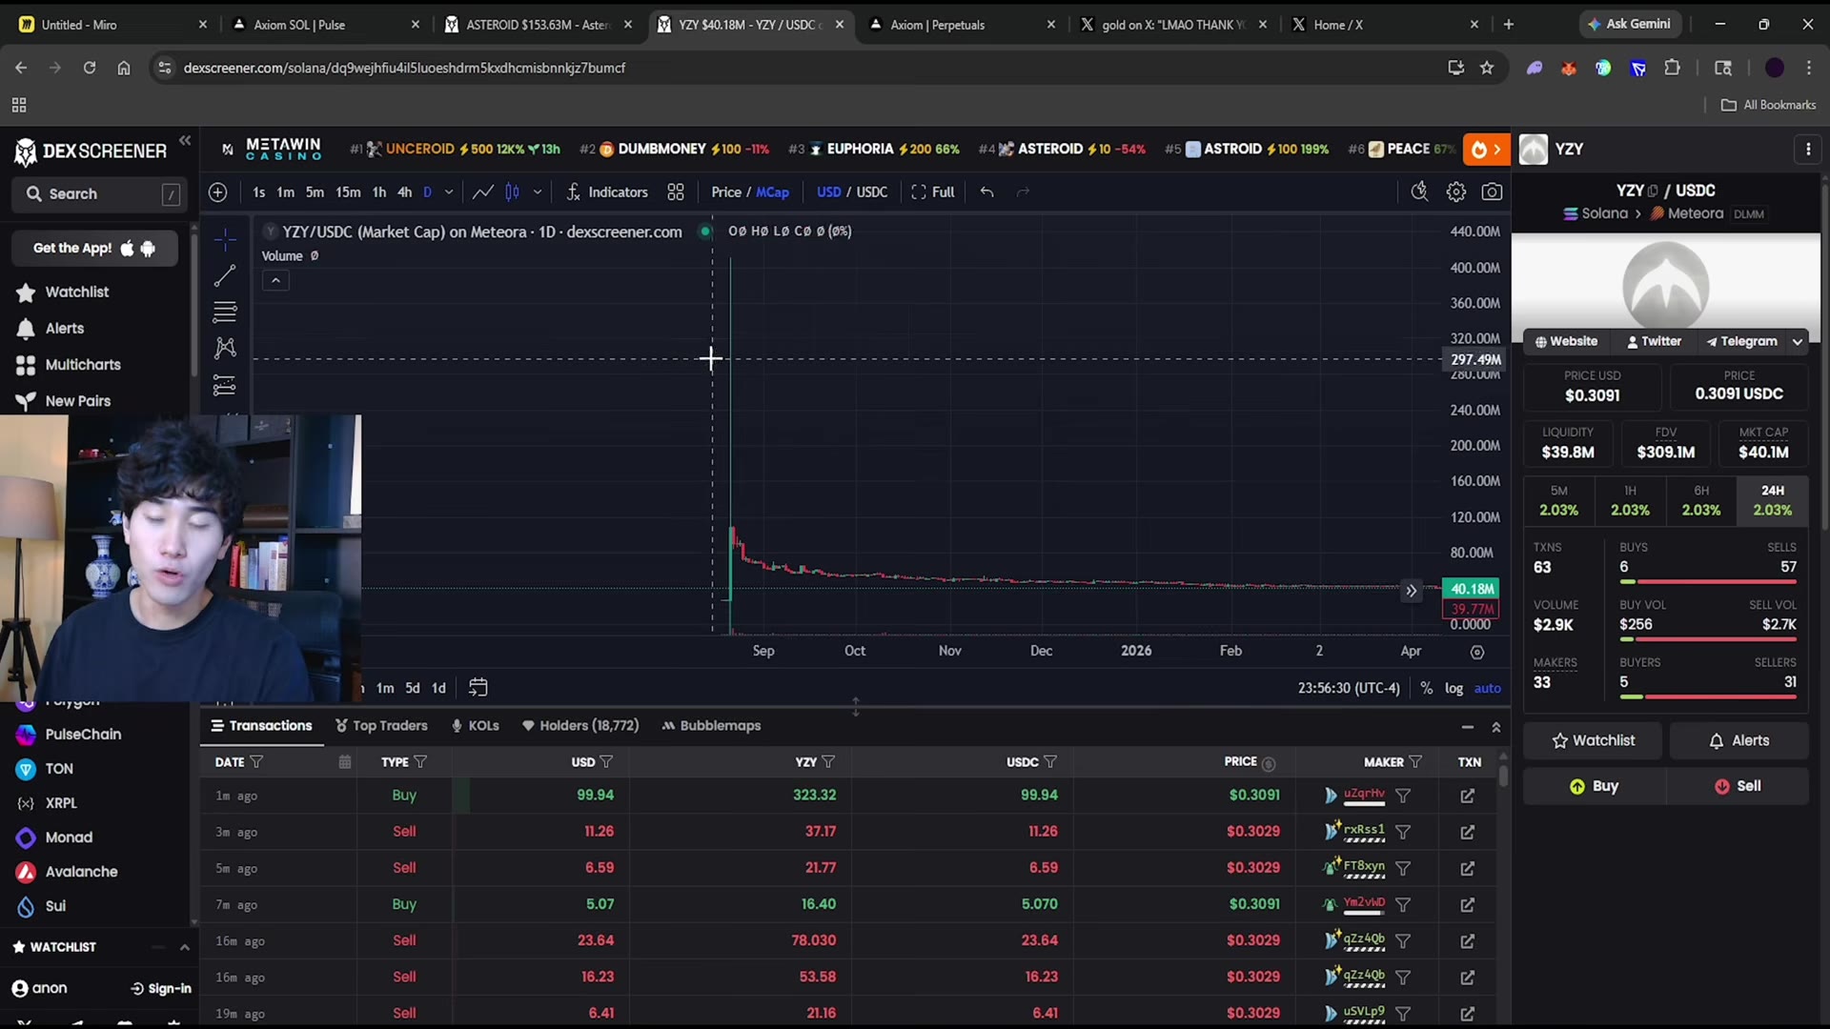The image size is (1830, 1029).
Task: Toggle auto scale on chart
Action: (x=1488, y=688)
